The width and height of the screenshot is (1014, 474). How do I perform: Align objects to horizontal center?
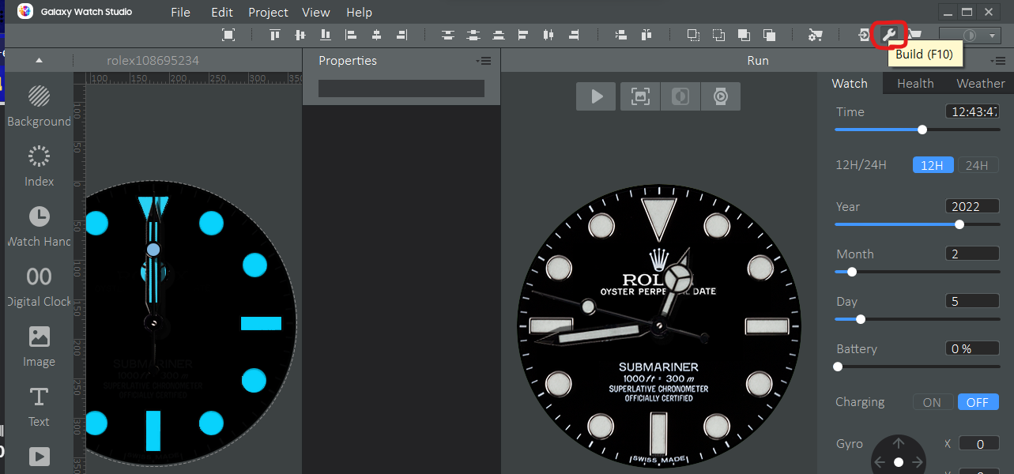376,35
